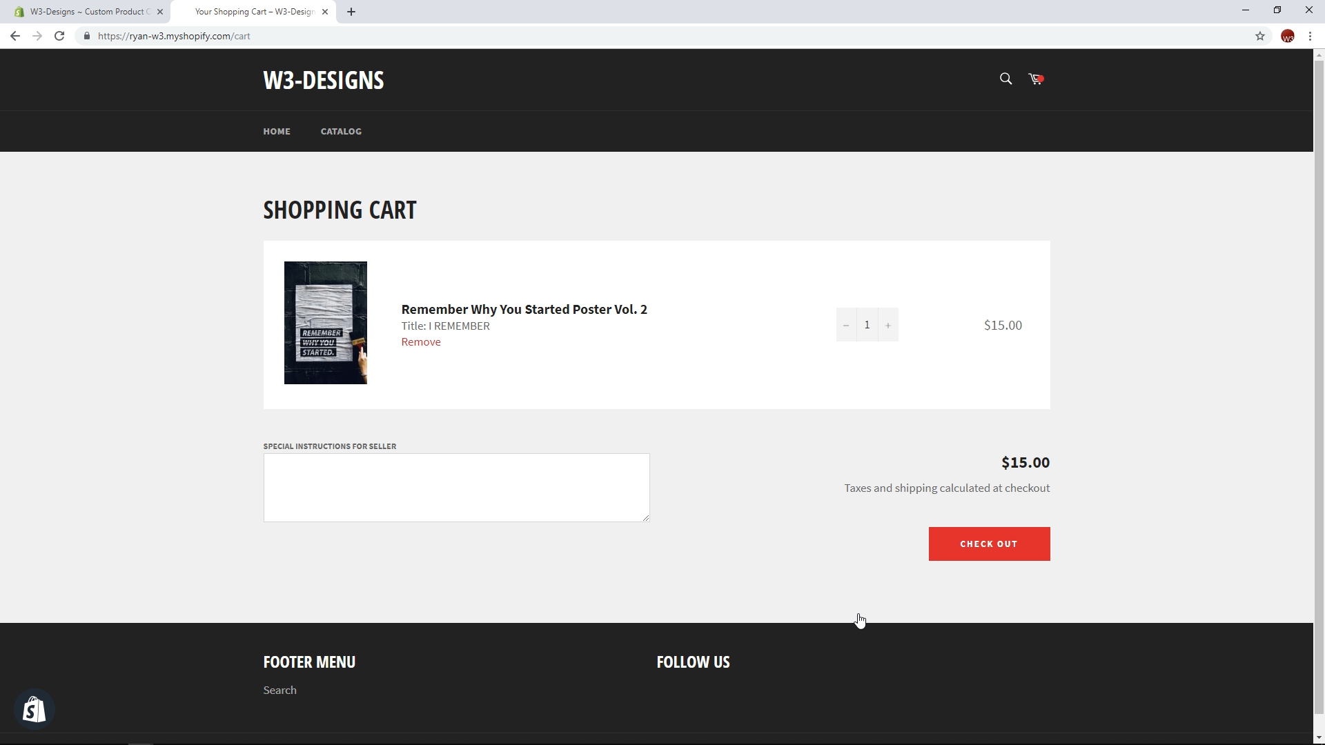The height and width of the screenshot is (745, 1325).
Task: Close the W3-Designs Custom Product tab
Action: tap(160, 12)
